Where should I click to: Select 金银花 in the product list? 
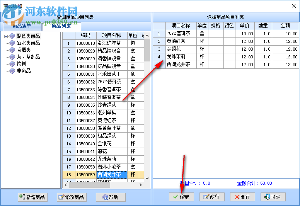pyautogui.click(x=103, y=144)
